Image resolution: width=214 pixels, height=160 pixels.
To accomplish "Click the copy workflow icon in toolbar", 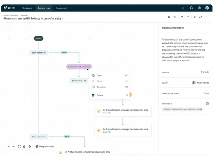I will click(x=175, y=17).
